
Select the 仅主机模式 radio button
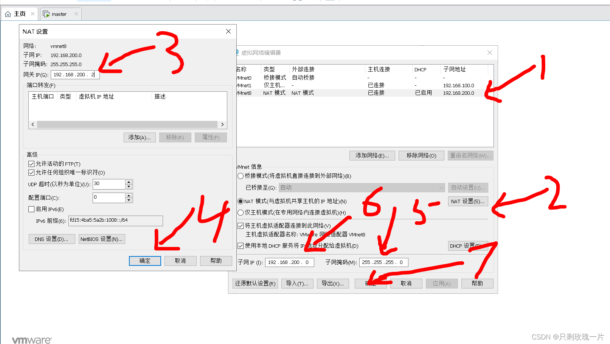[x=241, y=212]
